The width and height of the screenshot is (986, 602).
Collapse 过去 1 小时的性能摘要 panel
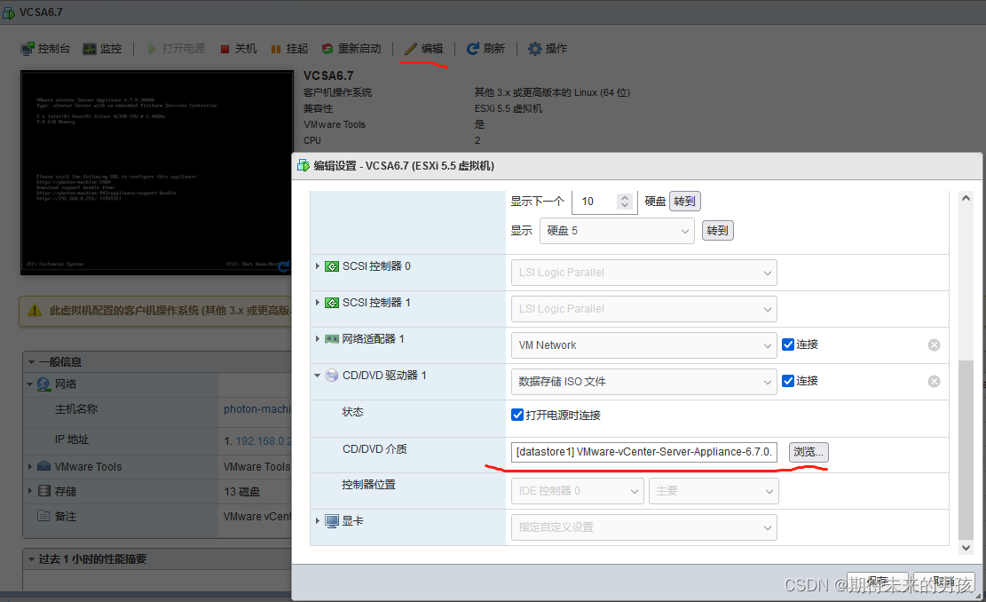pyautogui.click(x=31, y=559)
